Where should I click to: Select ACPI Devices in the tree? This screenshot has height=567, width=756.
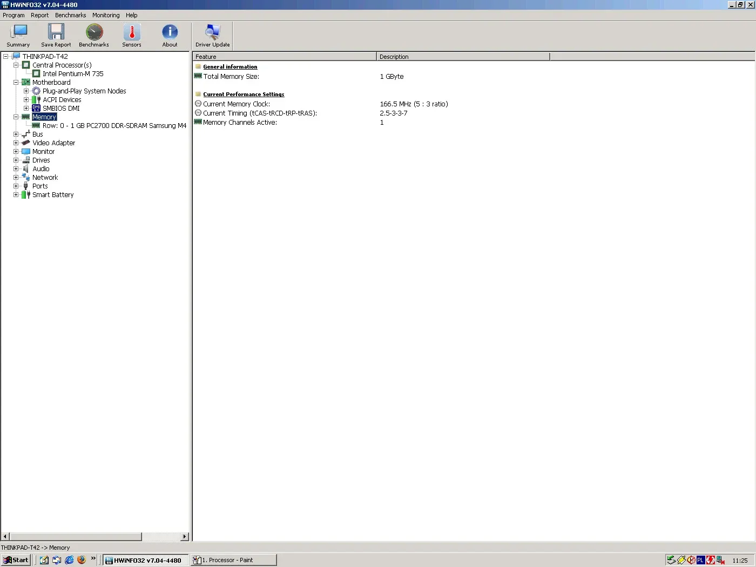point(62,99)
